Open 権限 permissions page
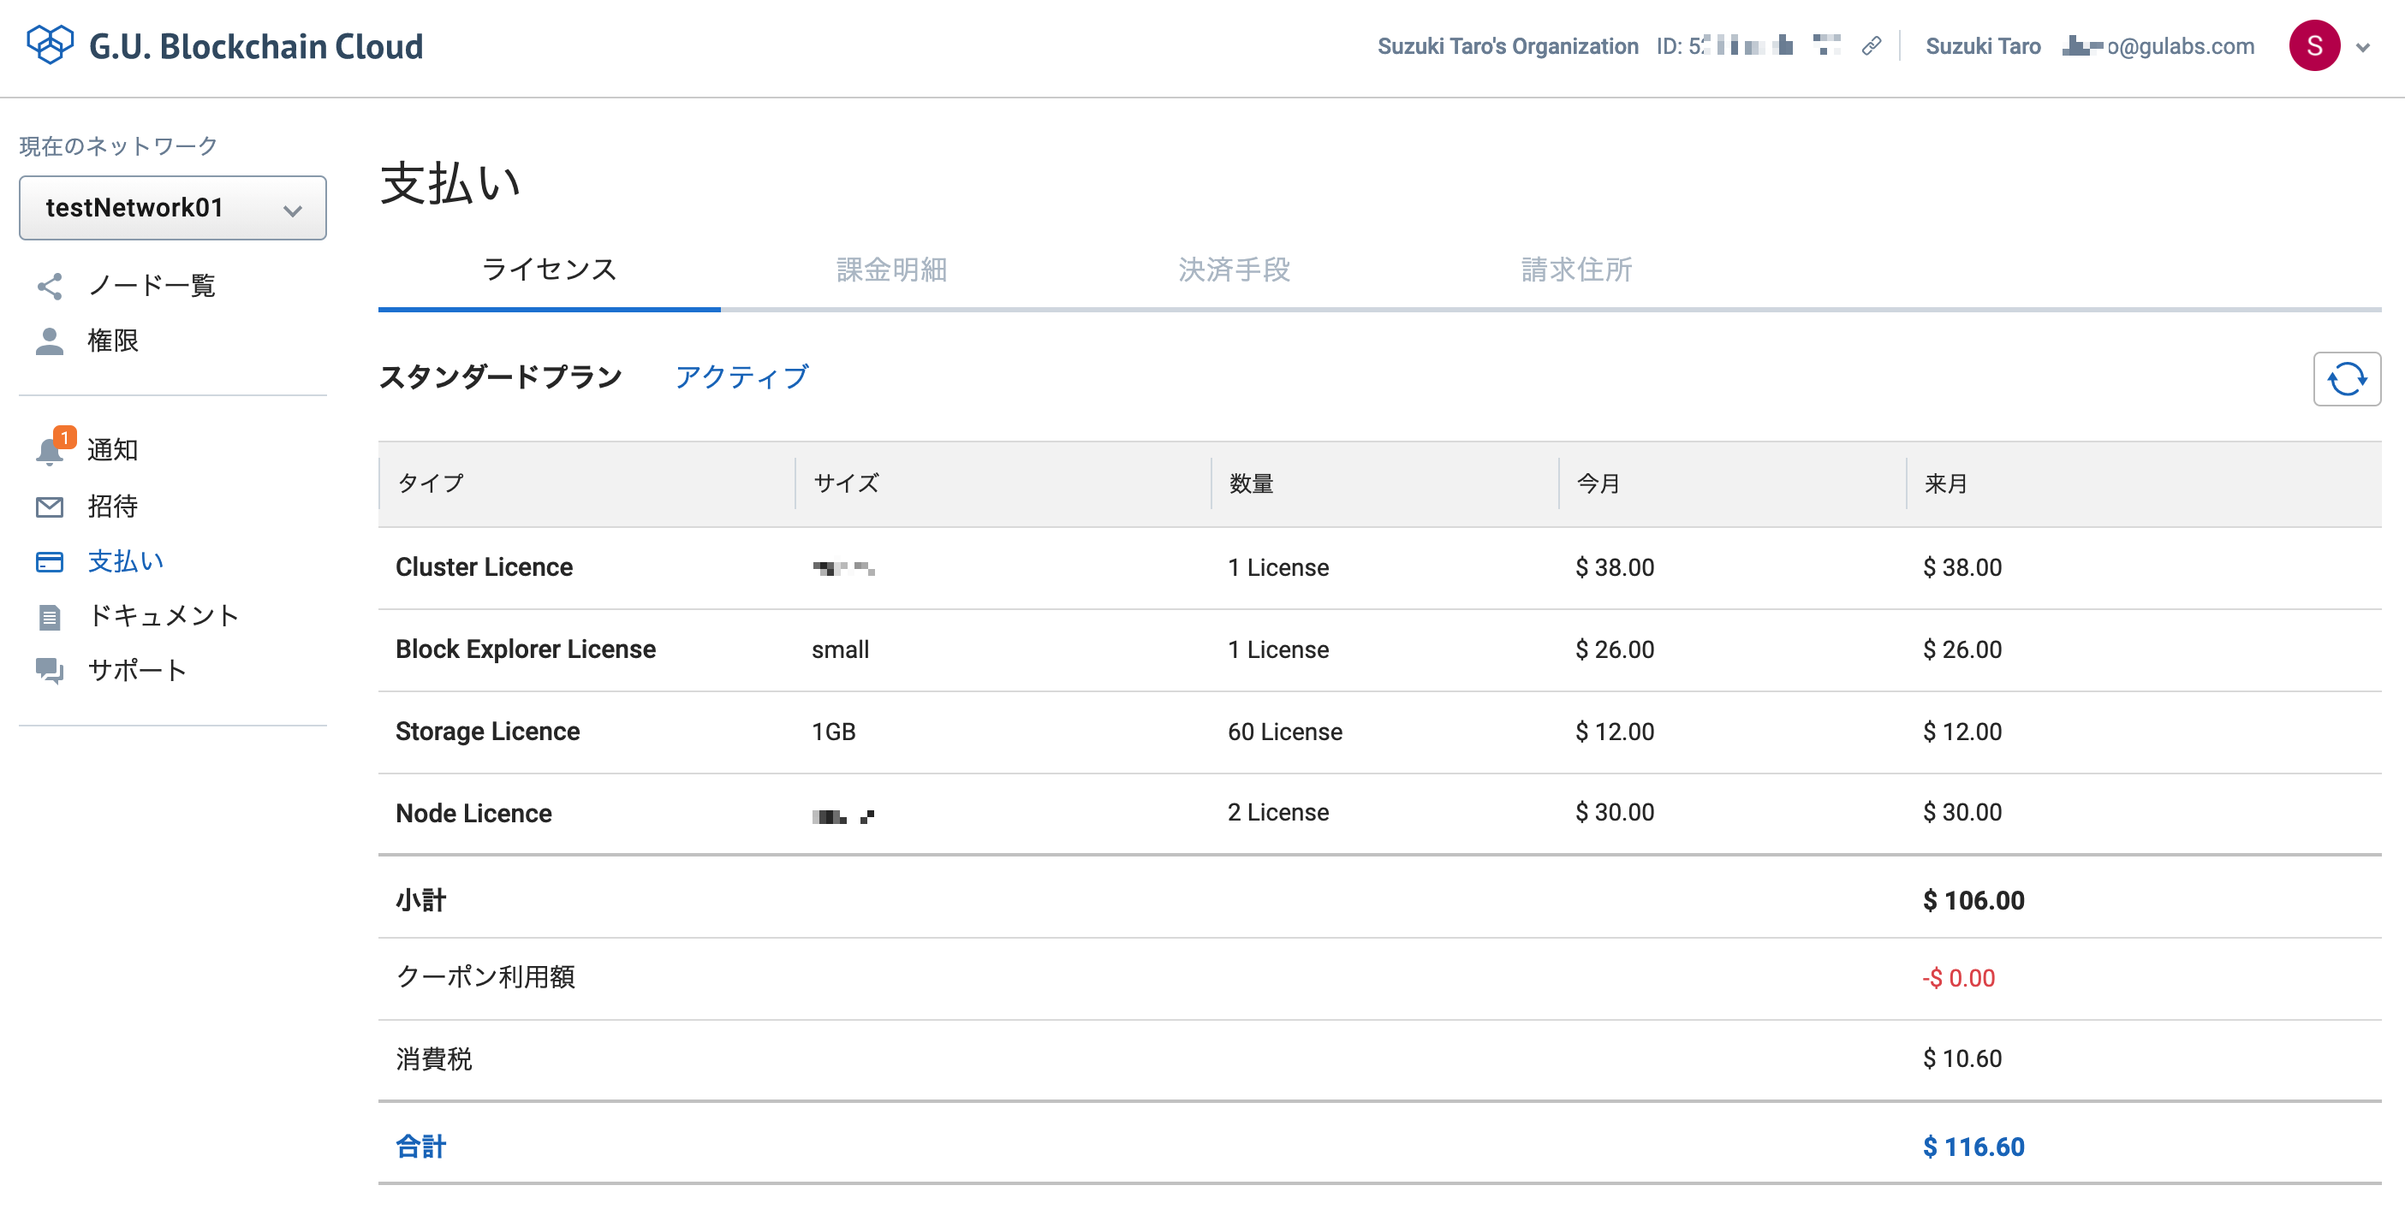The height and width of the screenshot is (1221, 2405). click(113, 341)
